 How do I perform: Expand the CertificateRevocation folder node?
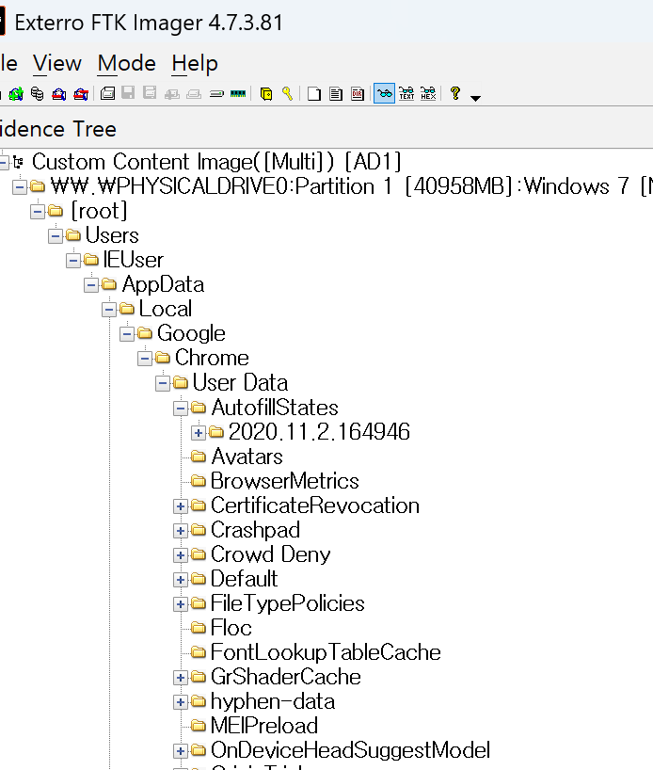[181, 506]
